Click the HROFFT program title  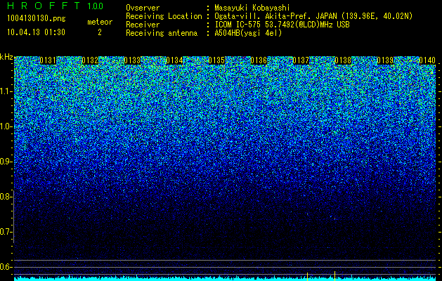coord(44,6)
